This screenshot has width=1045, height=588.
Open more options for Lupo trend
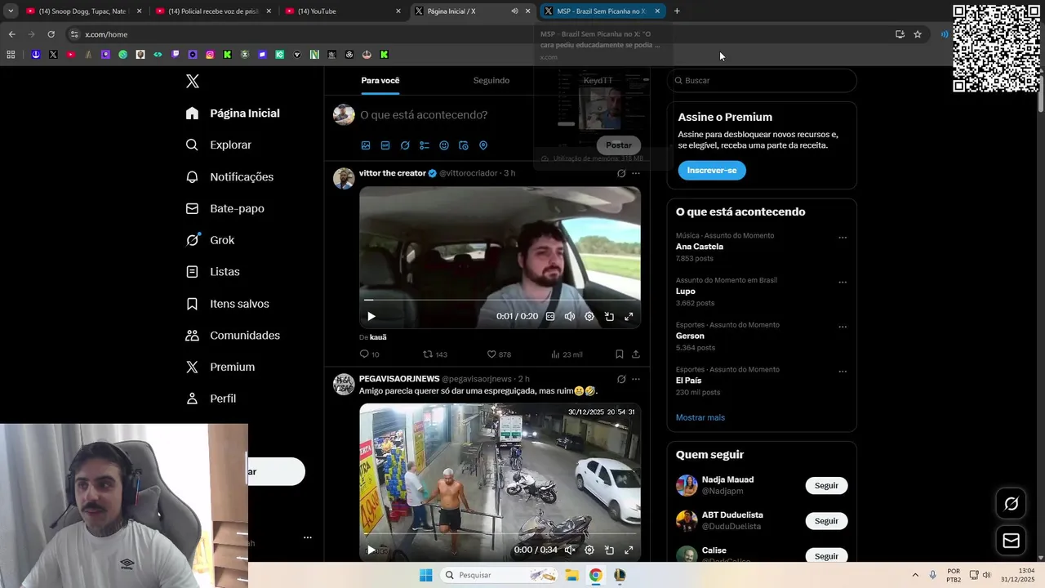(843, 283)
